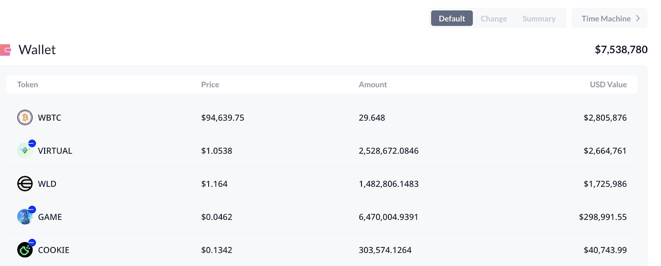Click the COOKIE token icon

pos(25,250)
